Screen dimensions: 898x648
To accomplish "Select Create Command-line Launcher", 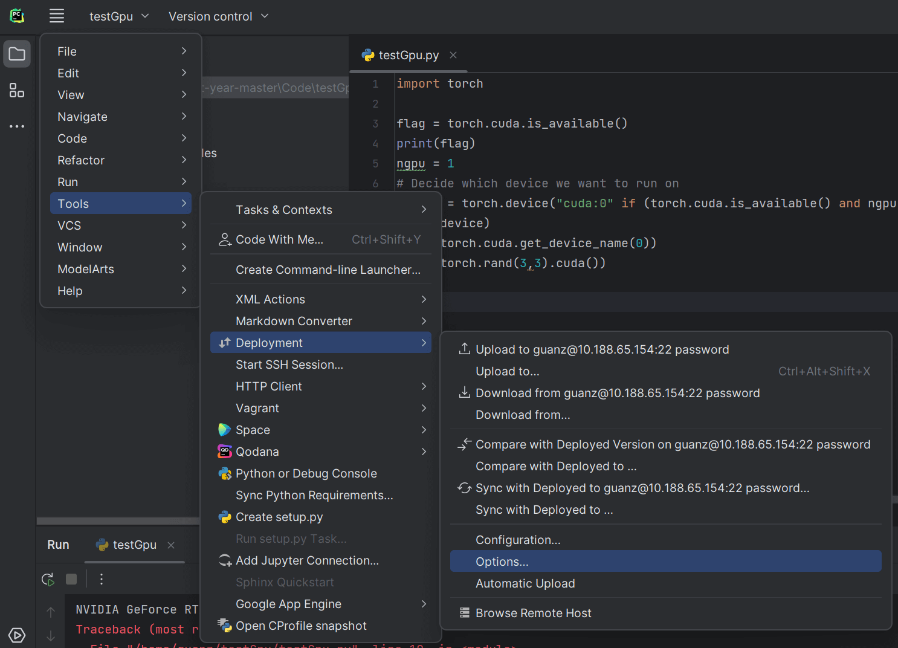I will 321,270.
